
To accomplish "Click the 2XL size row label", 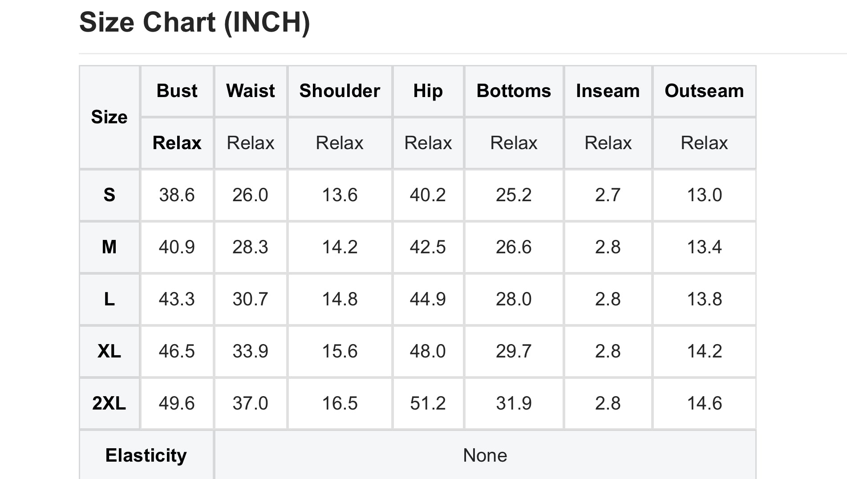I will 109,403.
